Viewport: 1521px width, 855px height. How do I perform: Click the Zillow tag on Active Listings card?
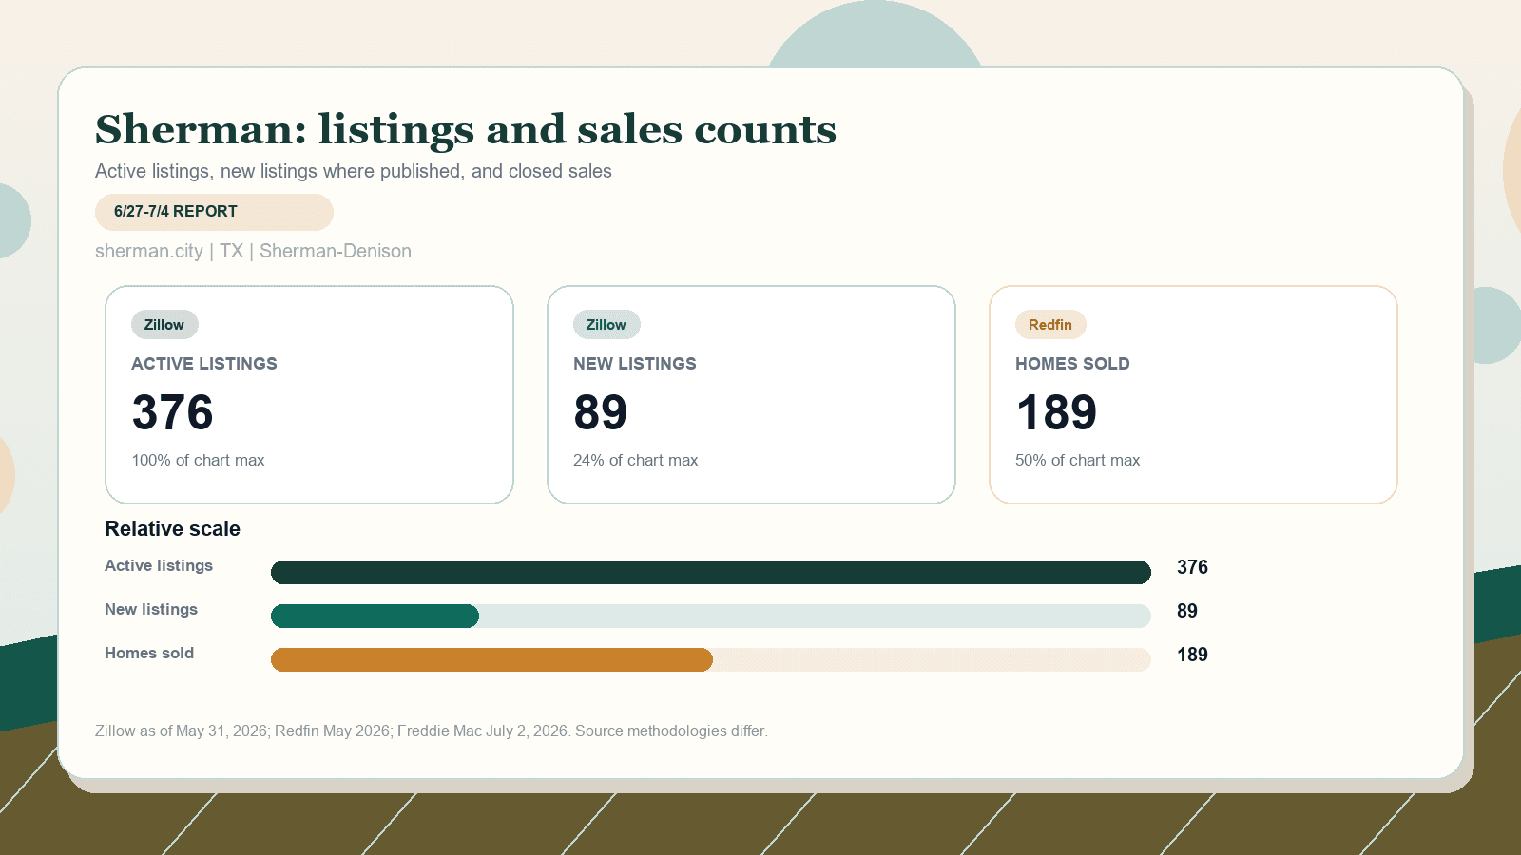[x=164, y=325]
